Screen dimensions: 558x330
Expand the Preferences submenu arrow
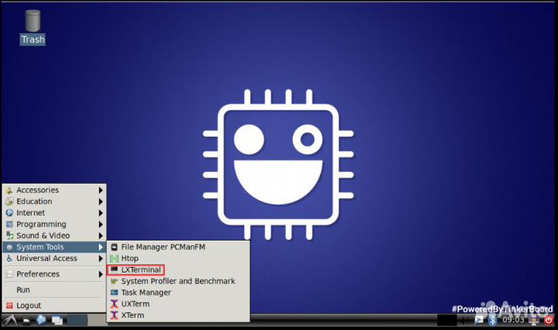click(101, 274)
